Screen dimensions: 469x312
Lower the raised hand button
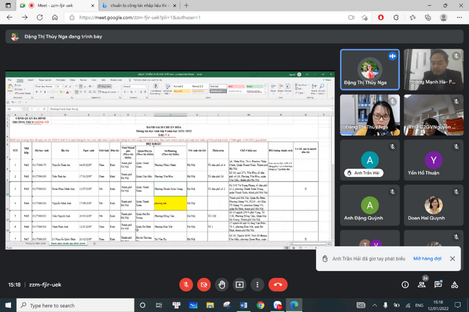tap(221, 284)
